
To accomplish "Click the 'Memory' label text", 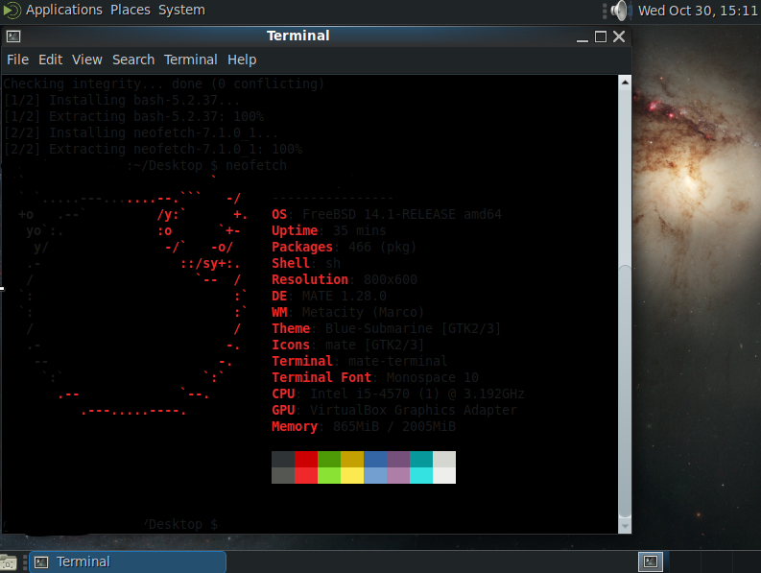I will tap(295, 426).
